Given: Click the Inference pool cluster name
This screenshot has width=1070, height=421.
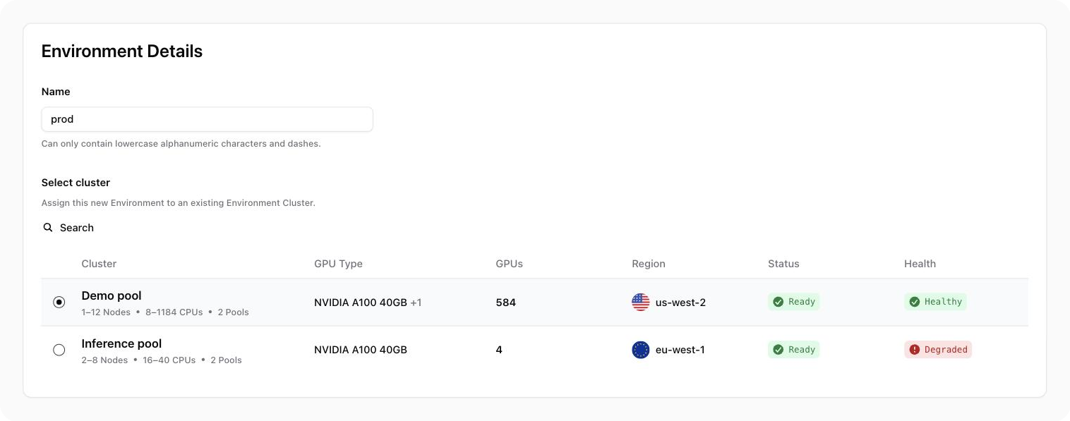Looking at the screenshot, I should (x=121, y=343).
